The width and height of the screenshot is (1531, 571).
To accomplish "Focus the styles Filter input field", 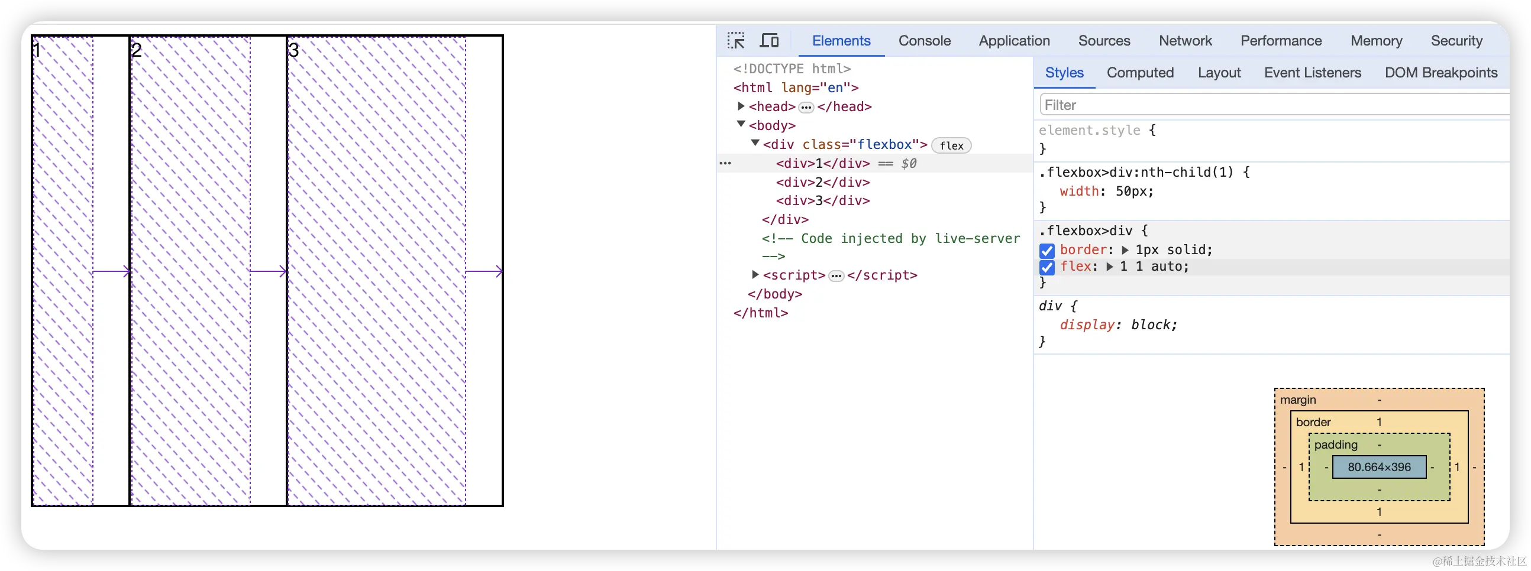I will point(1274,105).
